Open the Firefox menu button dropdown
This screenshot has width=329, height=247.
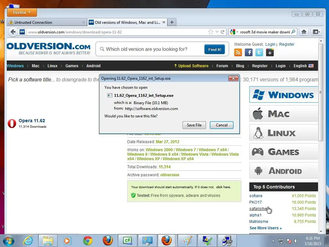click(x=22, y=13)
